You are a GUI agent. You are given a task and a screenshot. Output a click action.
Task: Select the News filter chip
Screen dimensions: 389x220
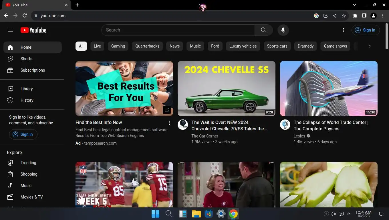click(x=174, y=46)
